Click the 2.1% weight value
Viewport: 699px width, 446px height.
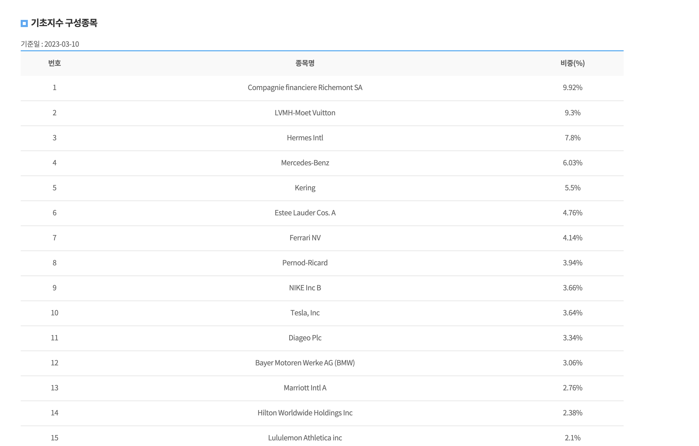[x=573, y=438]
